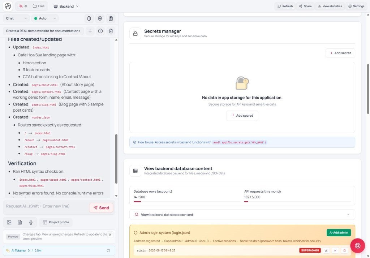Click the padlock illustration in empty state
Screen dimensions: 370x258
[x=242, y=83]
